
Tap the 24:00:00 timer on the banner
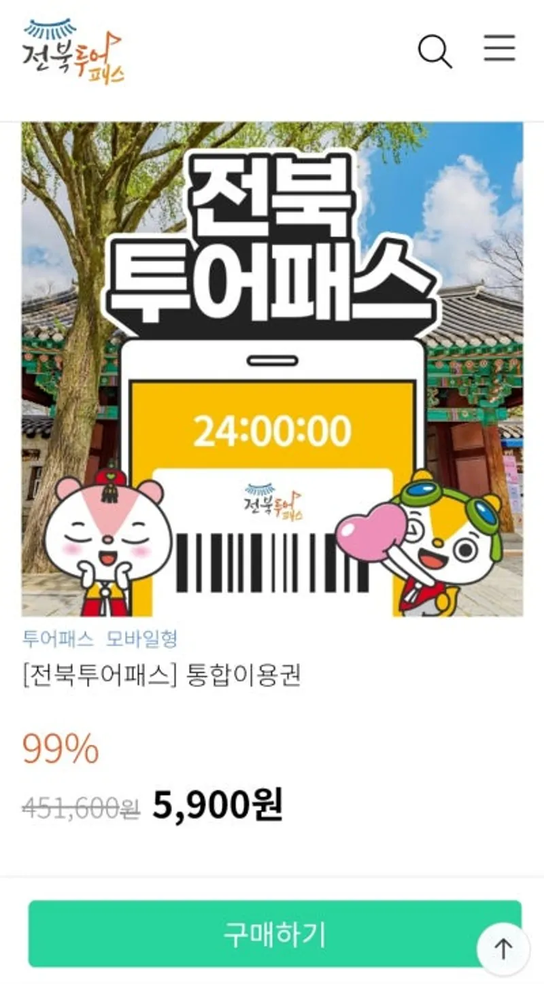[x=272, y=431]
